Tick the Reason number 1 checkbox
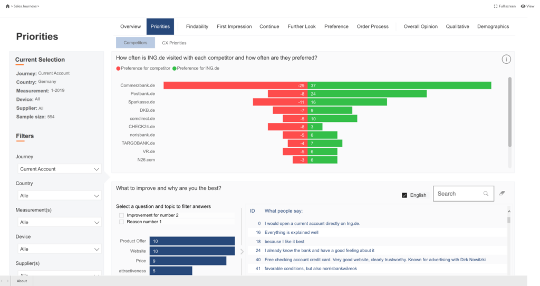The image size is (540, 286). (x=122, y=222)
